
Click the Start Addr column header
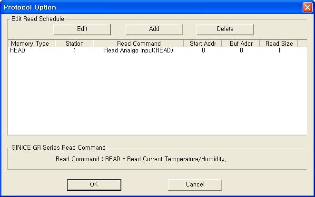[203, 44]
